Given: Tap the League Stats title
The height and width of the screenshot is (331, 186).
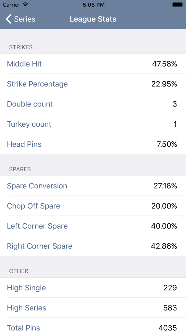Looking at the screenshot, I should coord(93,19).
